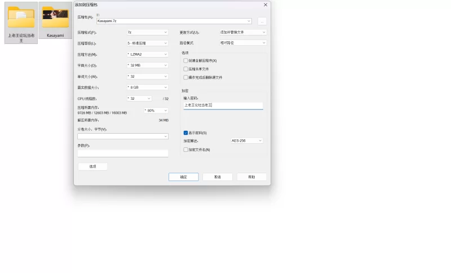The image size is (451, 273).
Task: Click the 加密 group heading
Action: point(185,91)
